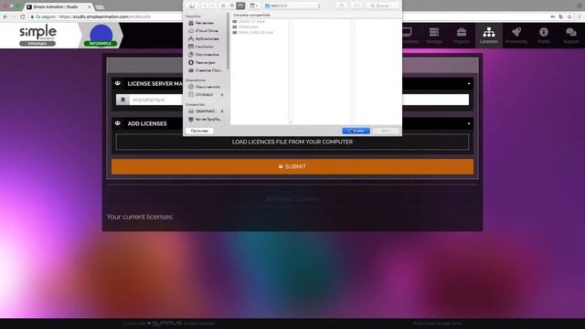Viewport: 585px width, 329px height.
Task: Click the Chrome address bar URL
Action: (x=105, y=16)
